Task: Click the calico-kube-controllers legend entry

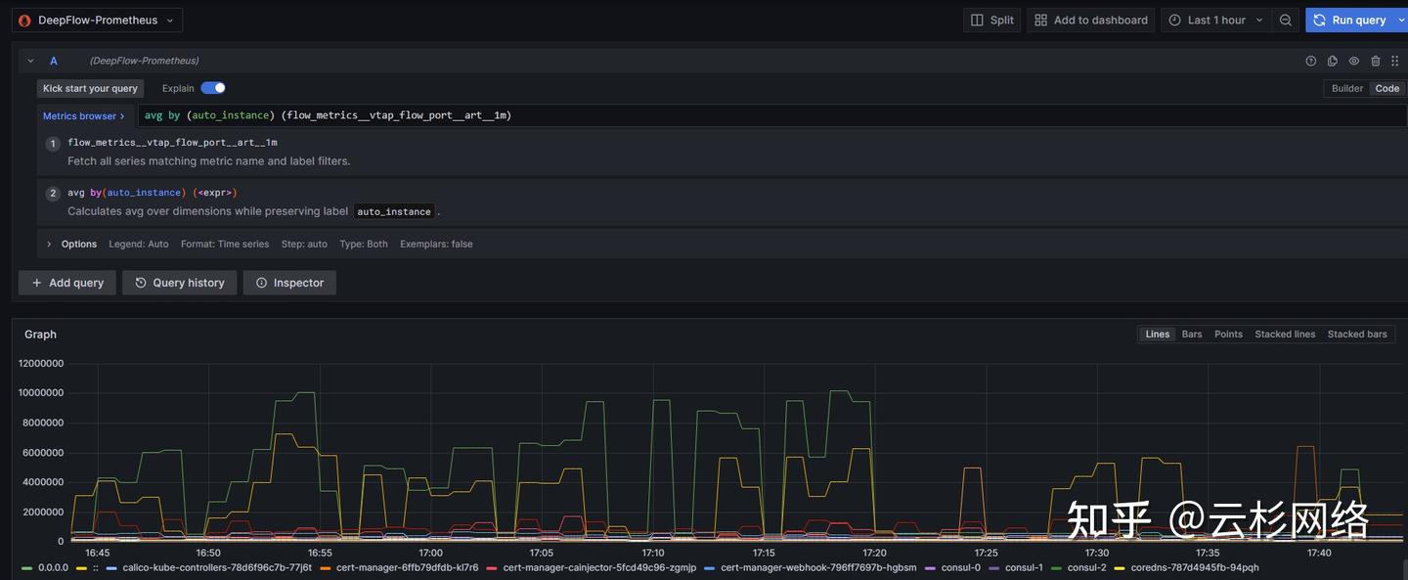Action: coord(217,567)
